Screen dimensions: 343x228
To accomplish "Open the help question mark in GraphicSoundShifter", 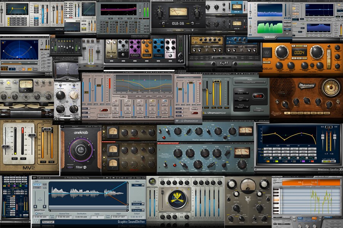I will [x=144, y=178].
